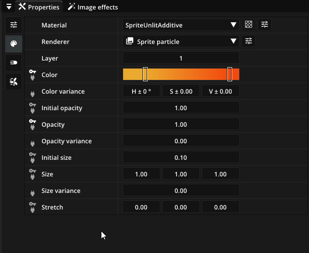Click the Color gradient bar middle
Screen dimensions: 309x253
(x=181, y=74)
